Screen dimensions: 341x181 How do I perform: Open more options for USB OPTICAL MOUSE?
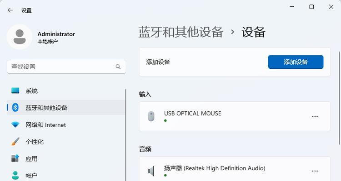pos(315,116)
